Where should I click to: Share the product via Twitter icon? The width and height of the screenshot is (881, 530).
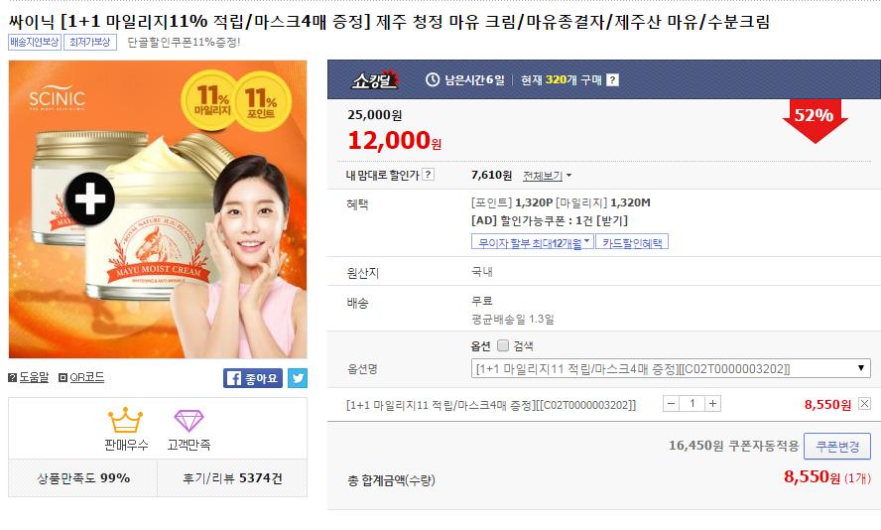coord(298,378)
